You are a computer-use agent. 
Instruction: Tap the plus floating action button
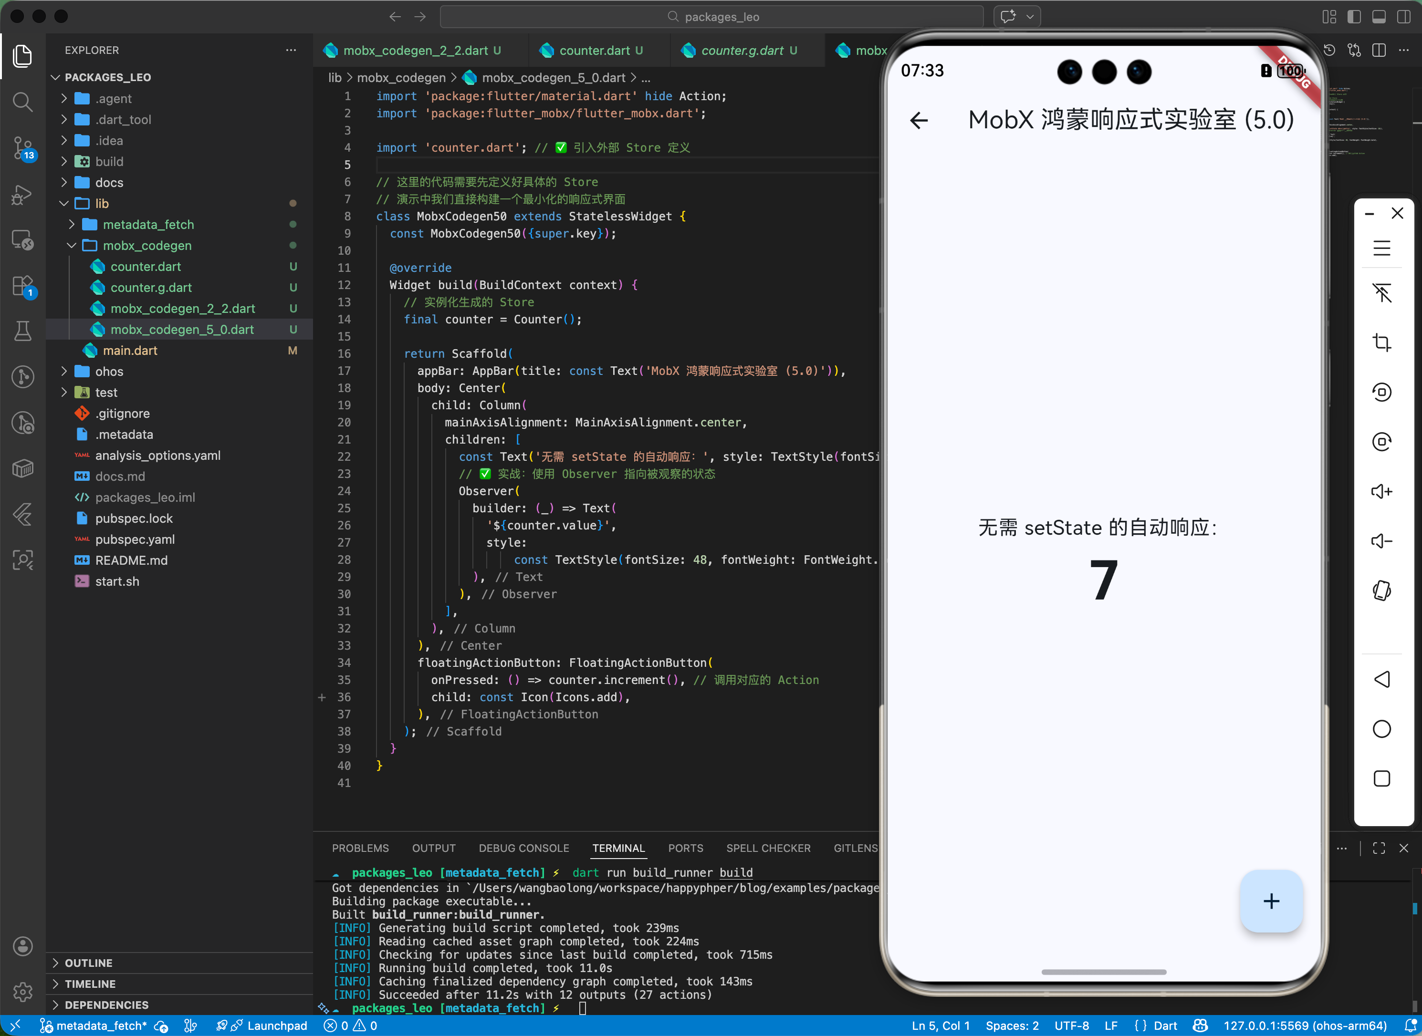tap(1271, 901)
